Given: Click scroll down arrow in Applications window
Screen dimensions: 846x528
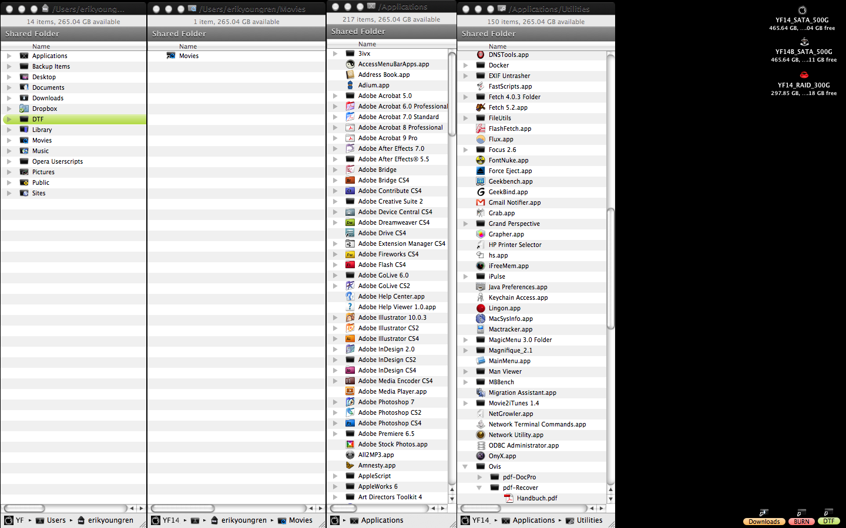Looking at the screenshot, I should coord(452,499).
